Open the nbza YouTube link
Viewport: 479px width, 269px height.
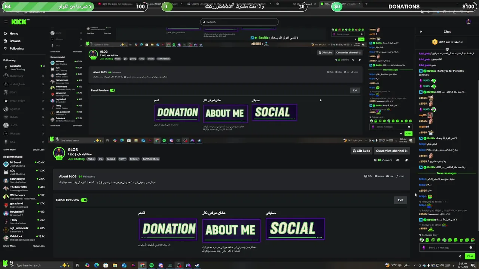click(x=379, y=176)
